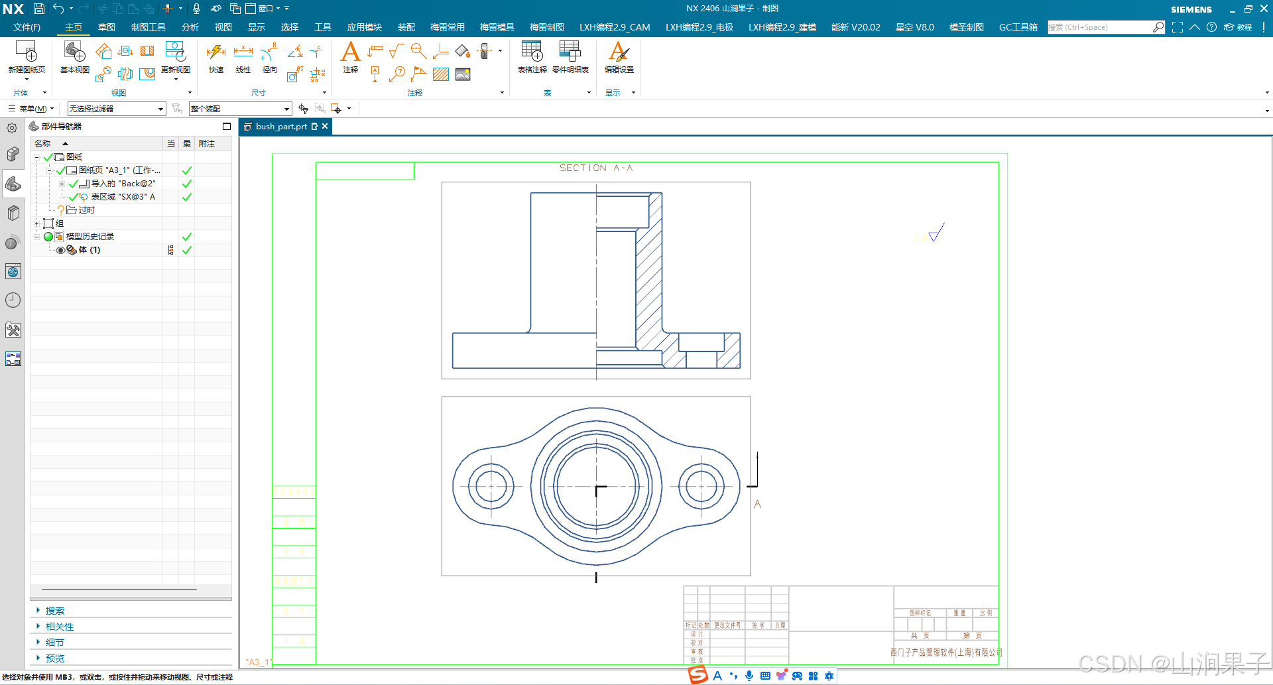The image size is (1273, 685).
Task: Click the undo arrow in title bar
Action: pyautogui.click(x=58, y=9)
